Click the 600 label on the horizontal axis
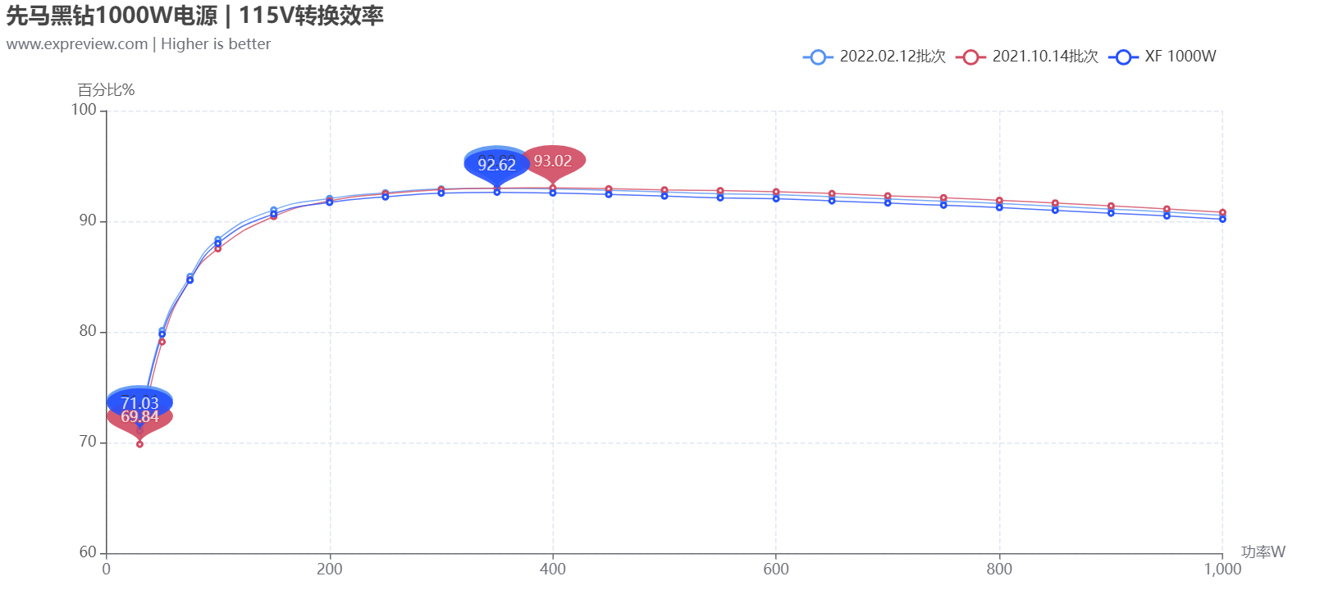This screenshot has height=590, width=1329. tap(776, 569)
